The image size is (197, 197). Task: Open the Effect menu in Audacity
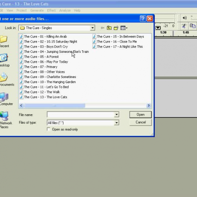point(51,10)
